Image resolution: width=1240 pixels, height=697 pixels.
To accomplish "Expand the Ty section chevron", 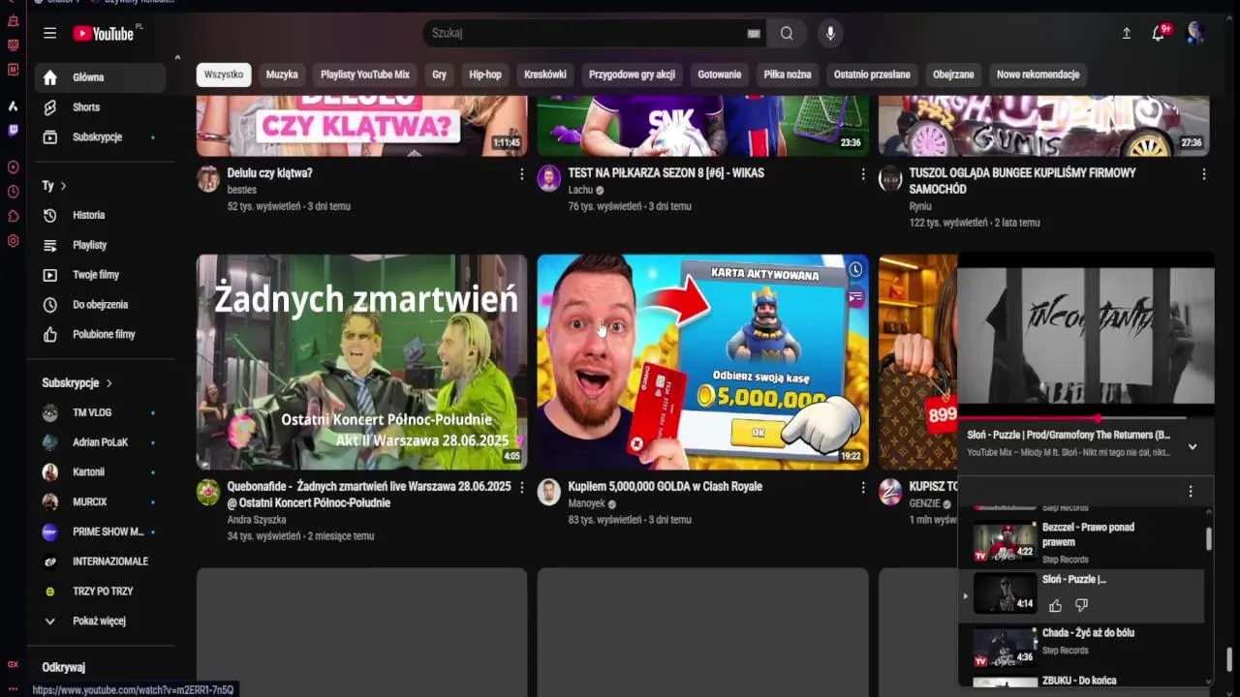I will [x=64, y=186].
